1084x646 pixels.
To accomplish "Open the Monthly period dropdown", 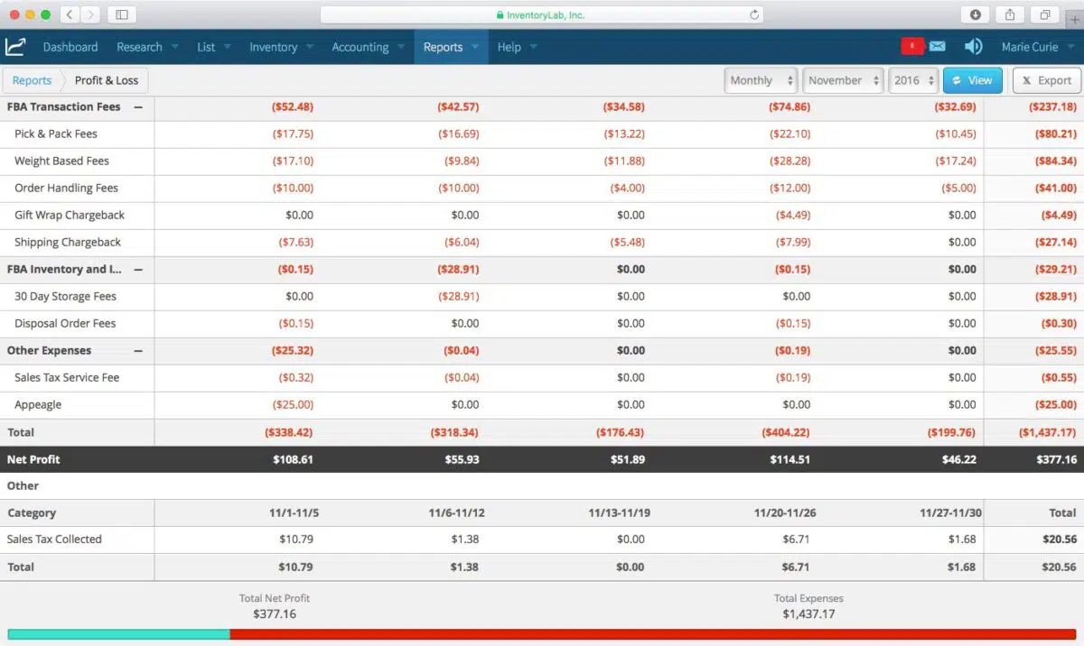I will point(761,80).
